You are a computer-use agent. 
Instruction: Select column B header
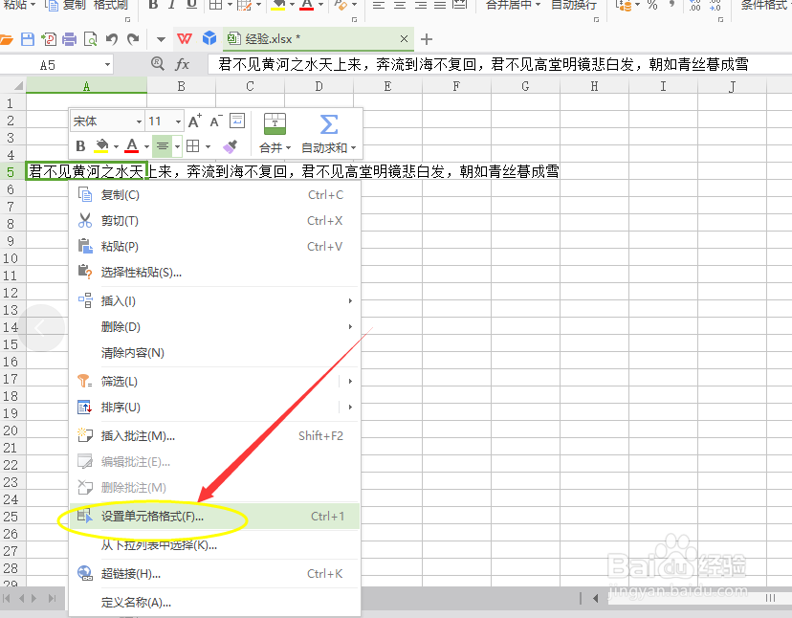(x=182, y=86)
